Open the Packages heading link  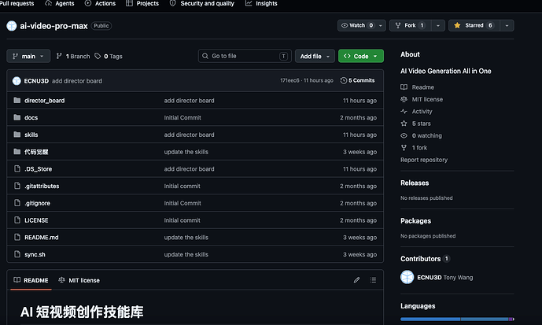point(415,221)
